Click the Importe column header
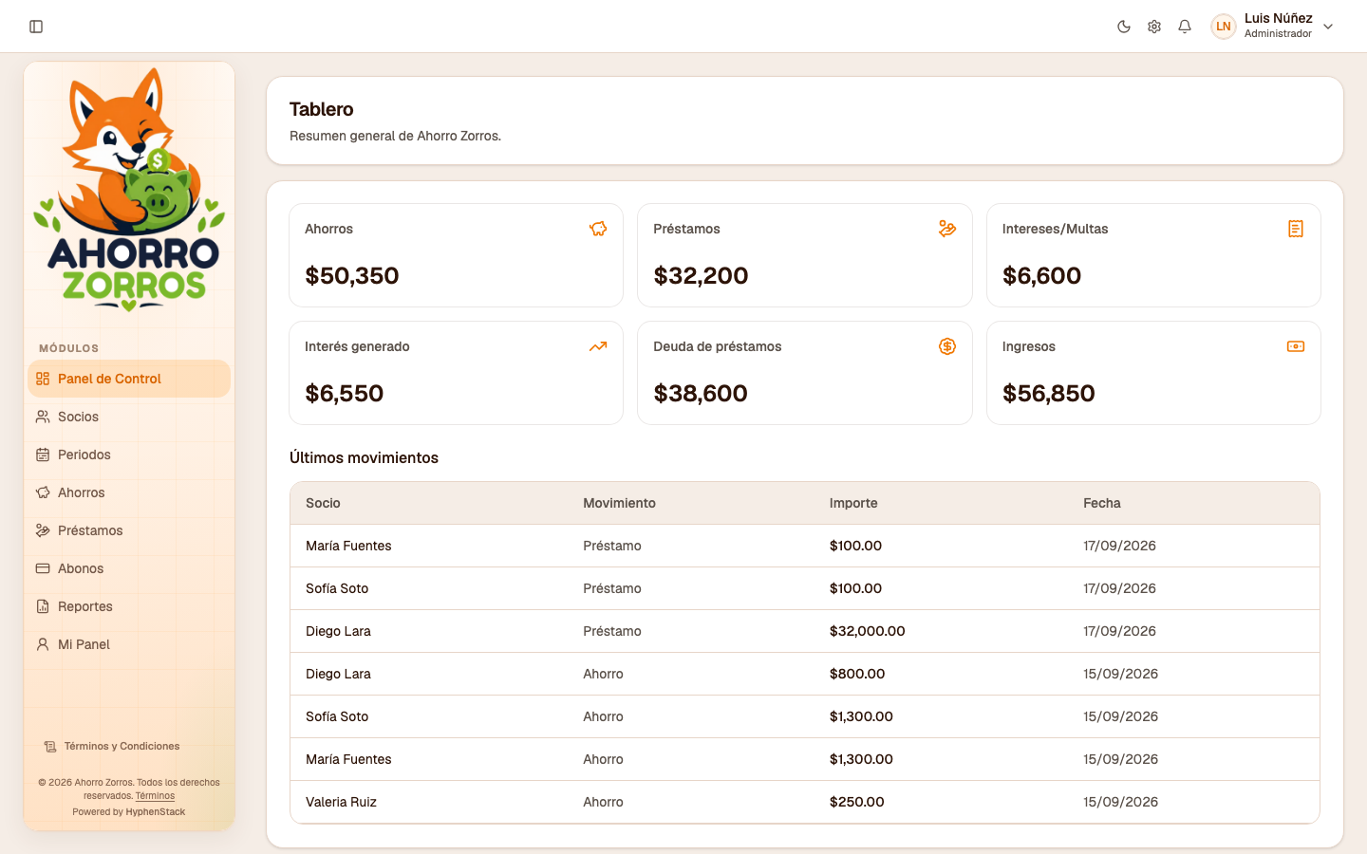This screenshot has width=1367, height=854. [853, 503]
